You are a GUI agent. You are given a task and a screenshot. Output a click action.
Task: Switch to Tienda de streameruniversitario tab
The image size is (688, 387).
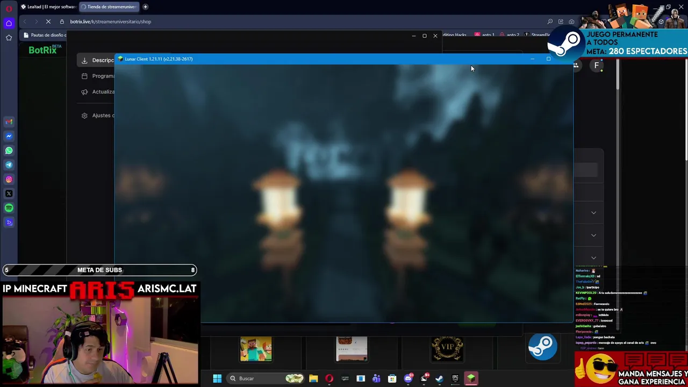[x=109, y=7]
